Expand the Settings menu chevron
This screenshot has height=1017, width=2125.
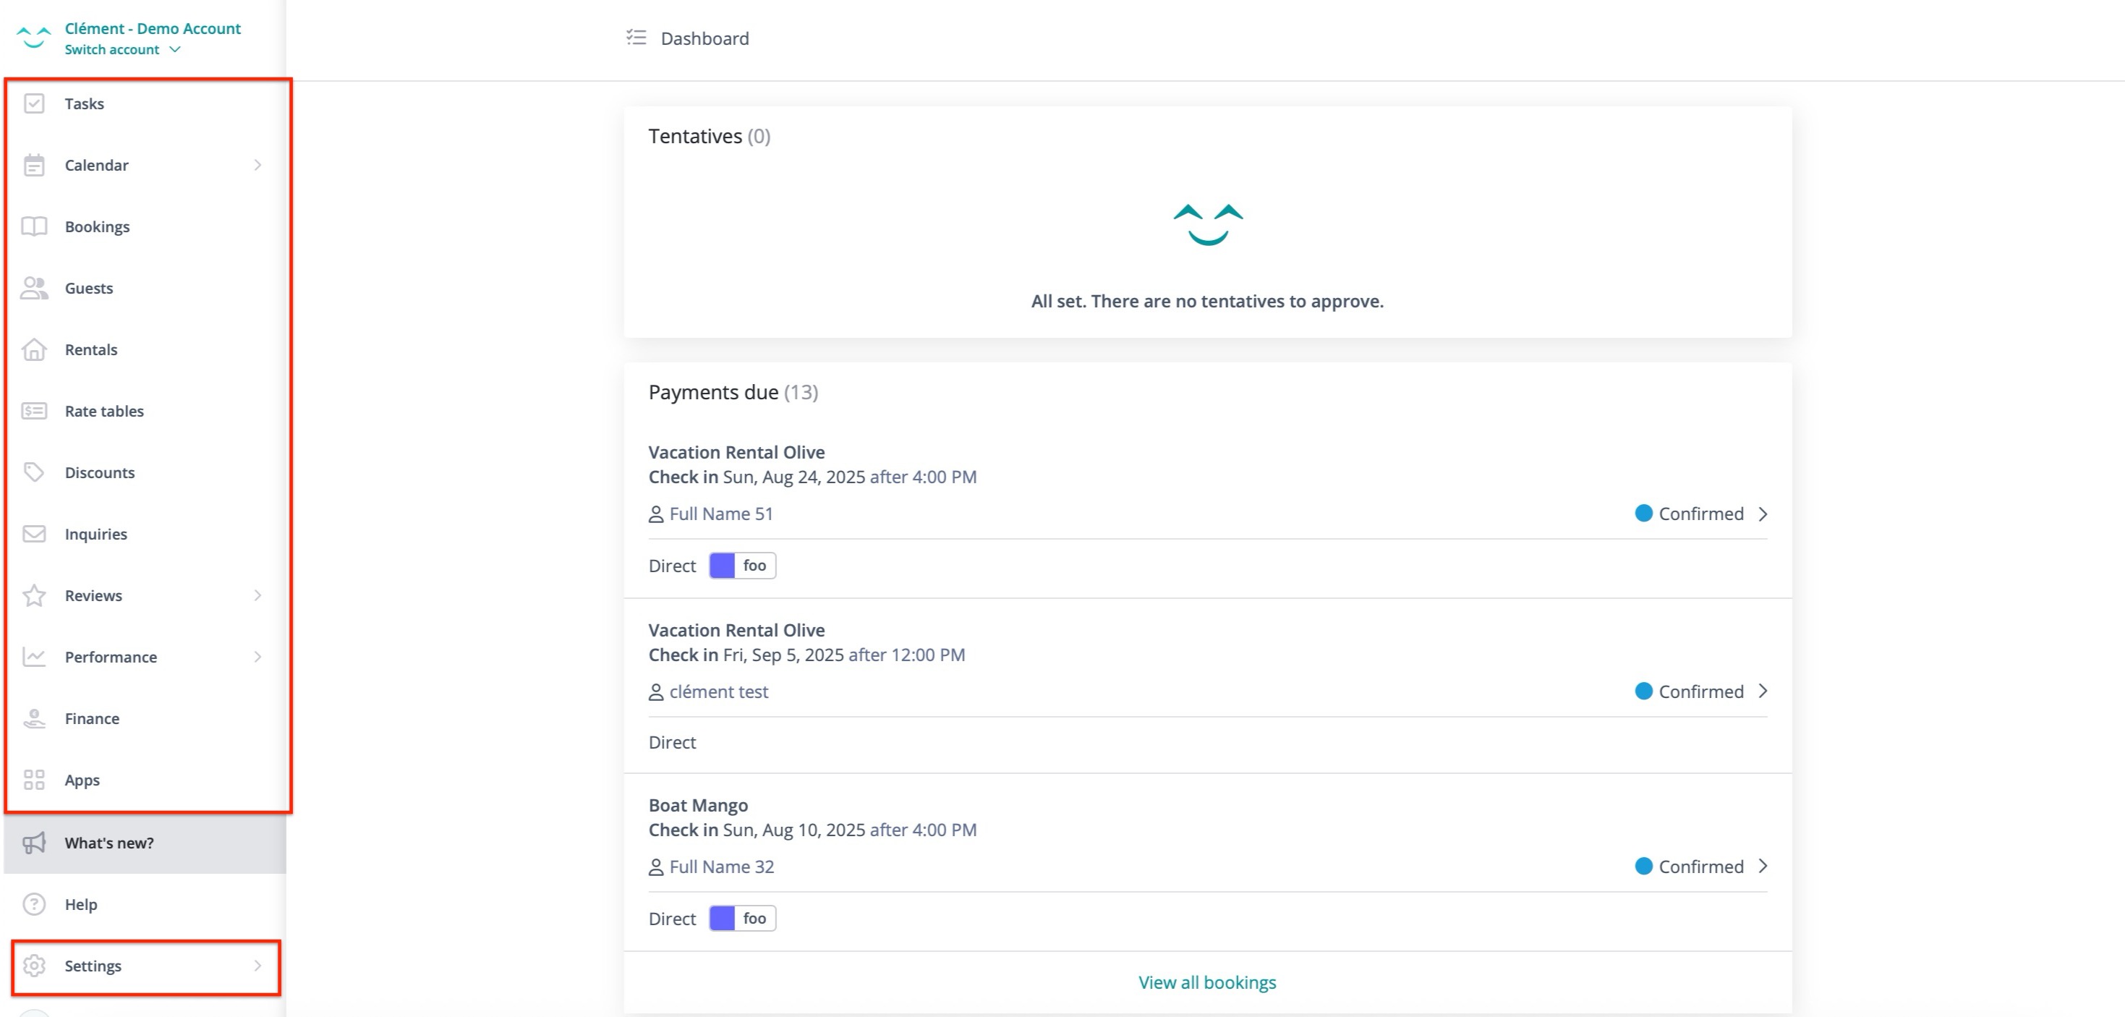[x=257, y=965]
